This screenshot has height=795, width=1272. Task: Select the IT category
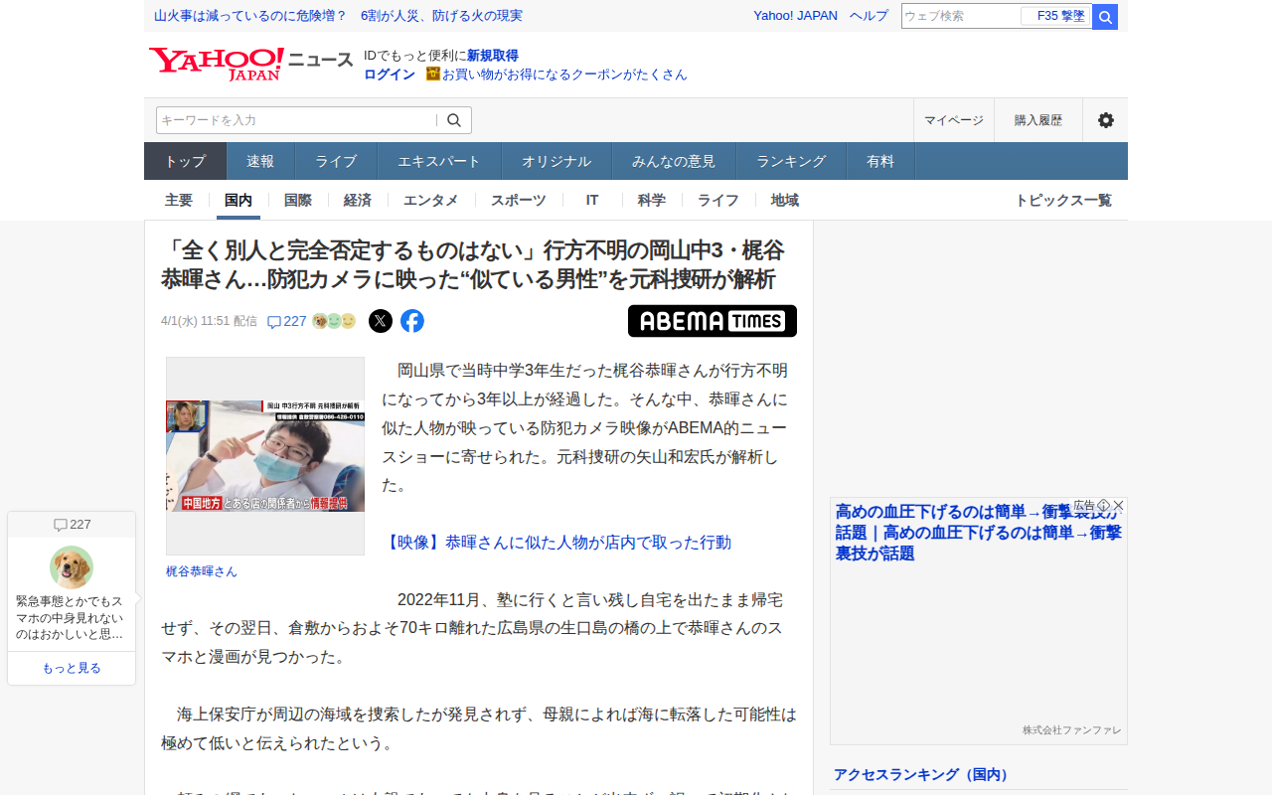(x=592, y=200)
